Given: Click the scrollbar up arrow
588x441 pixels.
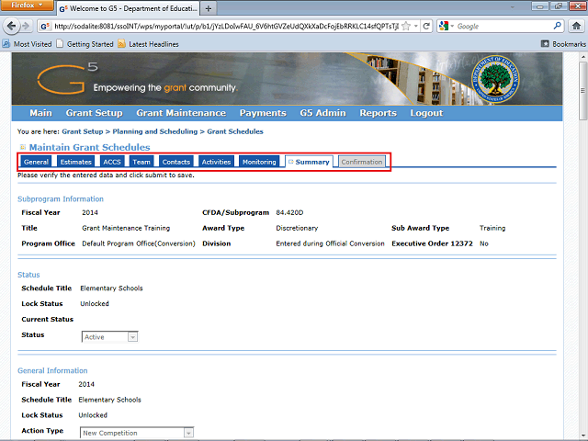Looking at the screenshot, I should 582,57.
